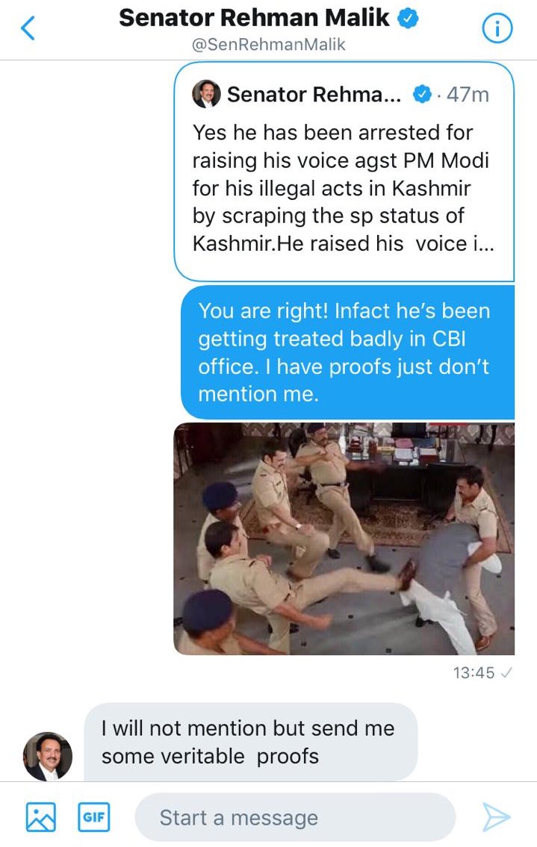This screenshot has height=847, width=537.
Task: Select the blue CBI office message bubble
Action: [348, 352]
